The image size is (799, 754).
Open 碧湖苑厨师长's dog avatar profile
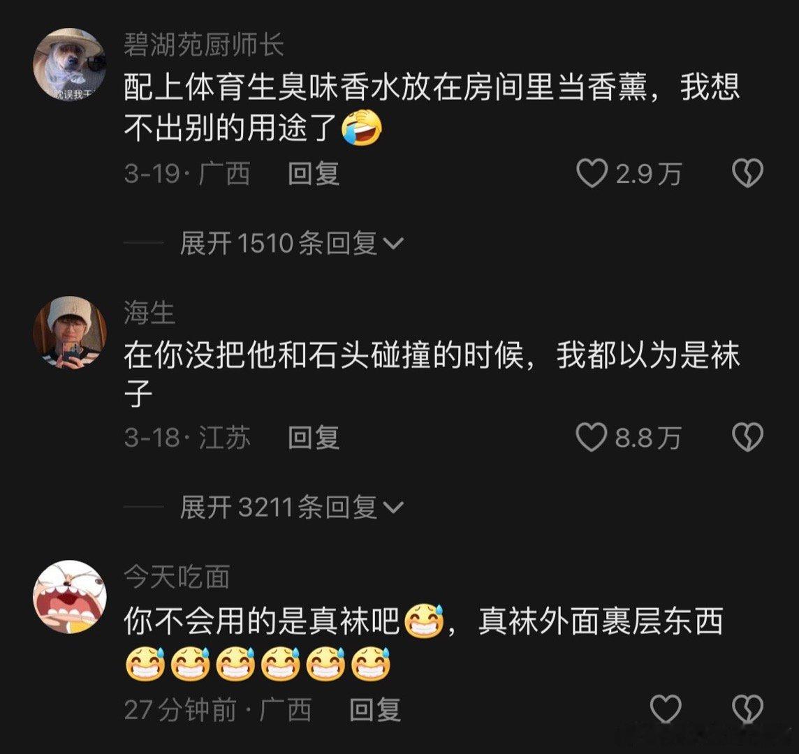[x=70, y=65]
